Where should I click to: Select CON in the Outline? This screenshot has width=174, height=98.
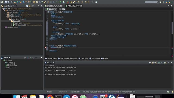pyautogui.click(x=8, y=68)
